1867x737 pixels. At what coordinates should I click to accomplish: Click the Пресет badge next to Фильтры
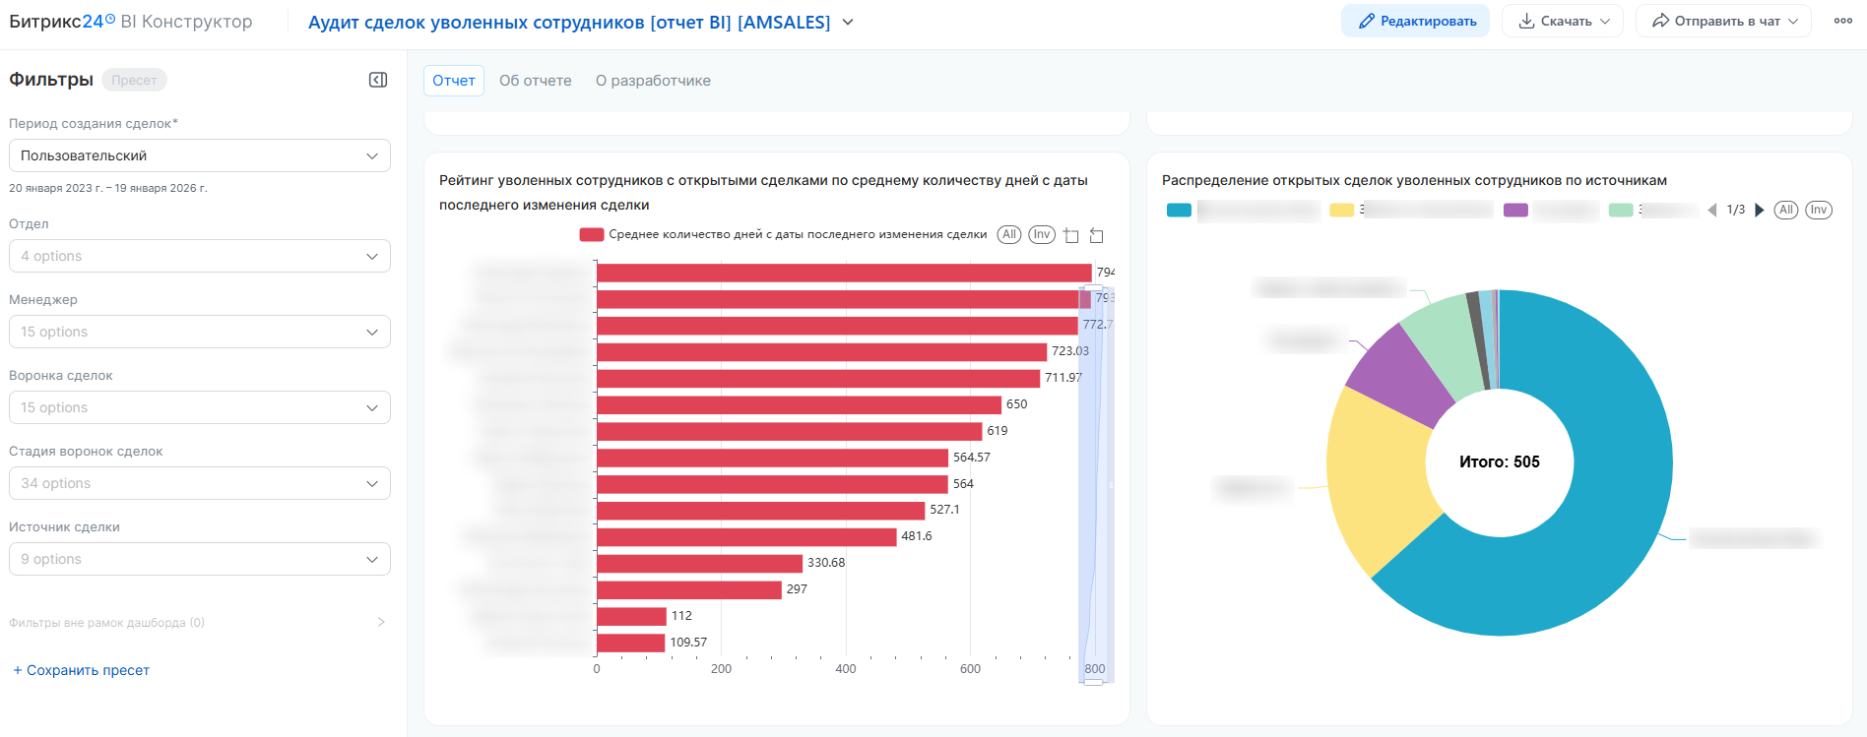tap(134, 80)
